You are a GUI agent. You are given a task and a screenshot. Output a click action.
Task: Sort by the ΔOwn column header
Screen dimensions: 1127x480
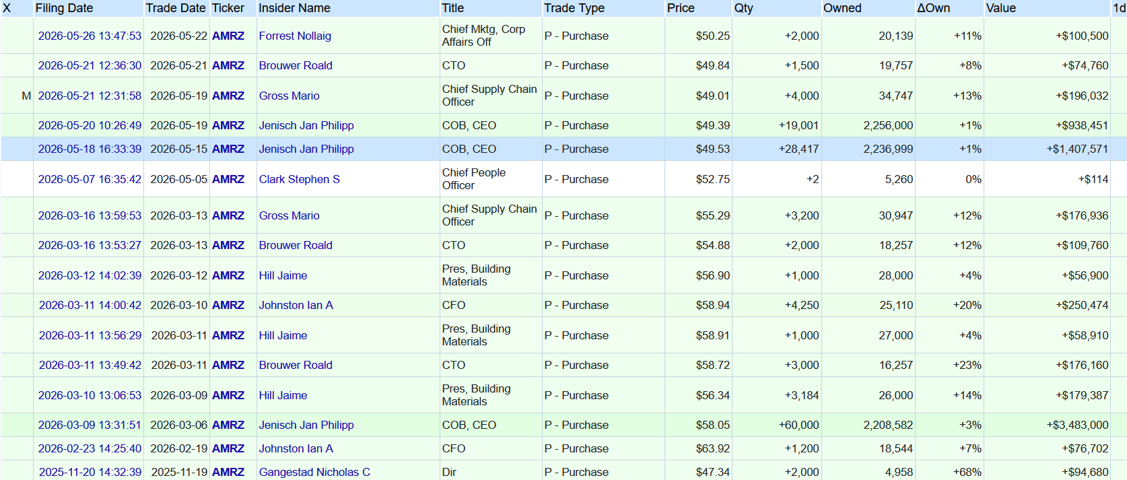pyautogui.click(x=934, y=8)
